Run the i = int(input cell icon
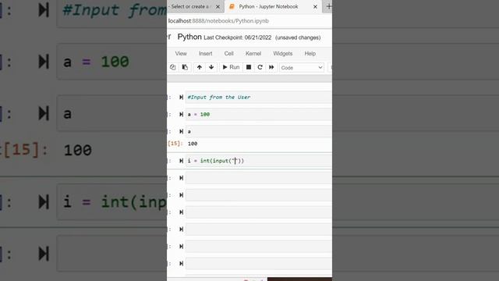The image size is (499, 281). coord(181,161)
